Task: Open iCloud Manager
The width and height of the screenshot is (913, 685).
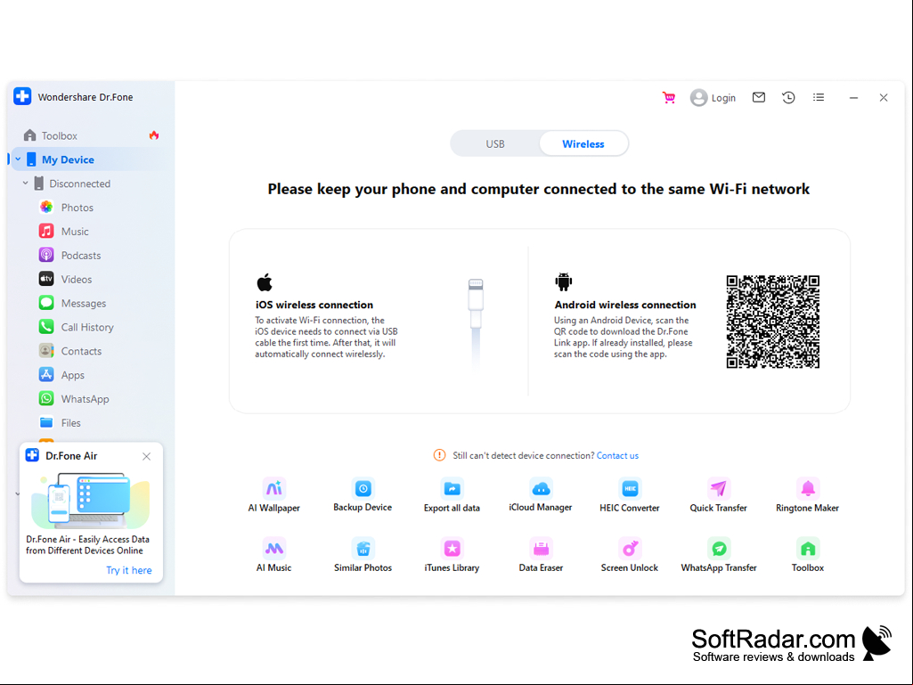Action: coord(541,495)
